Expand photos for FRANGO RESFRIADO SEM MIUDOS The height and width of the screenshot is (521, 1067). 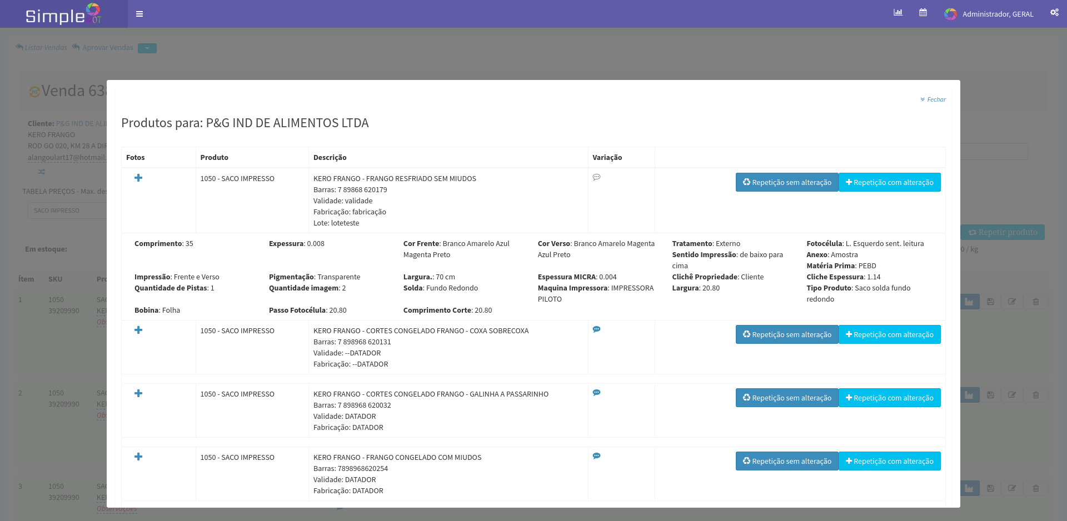[x=138, y=178]
